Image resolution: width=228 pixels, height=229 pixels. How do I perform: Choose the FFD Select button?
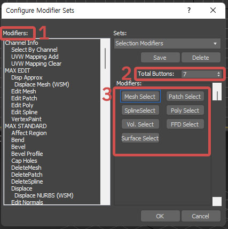coord(185,124)
